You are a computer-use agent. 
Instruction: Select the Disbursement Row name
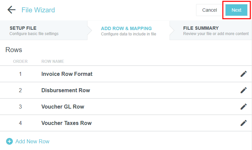tap(66, 90)
